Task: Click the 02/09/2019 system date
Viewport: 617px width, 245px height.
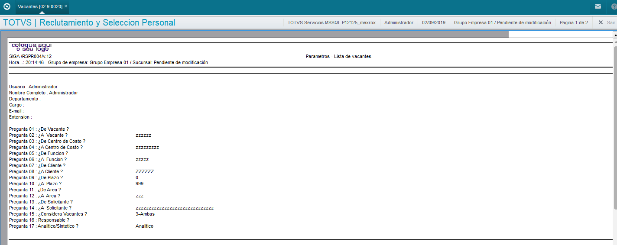Action: [x=433, y=23]
